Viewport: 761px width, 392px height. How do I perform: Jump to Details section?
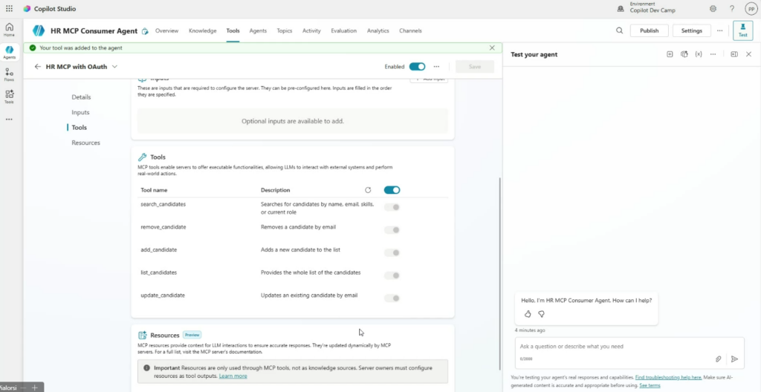(81, 97)
